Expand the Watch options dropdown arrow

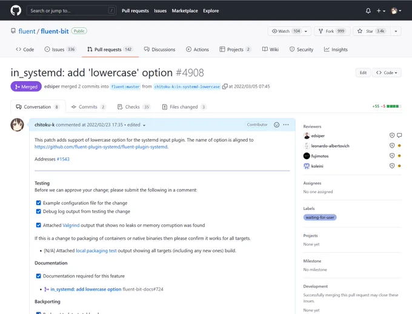coord(306,31)
